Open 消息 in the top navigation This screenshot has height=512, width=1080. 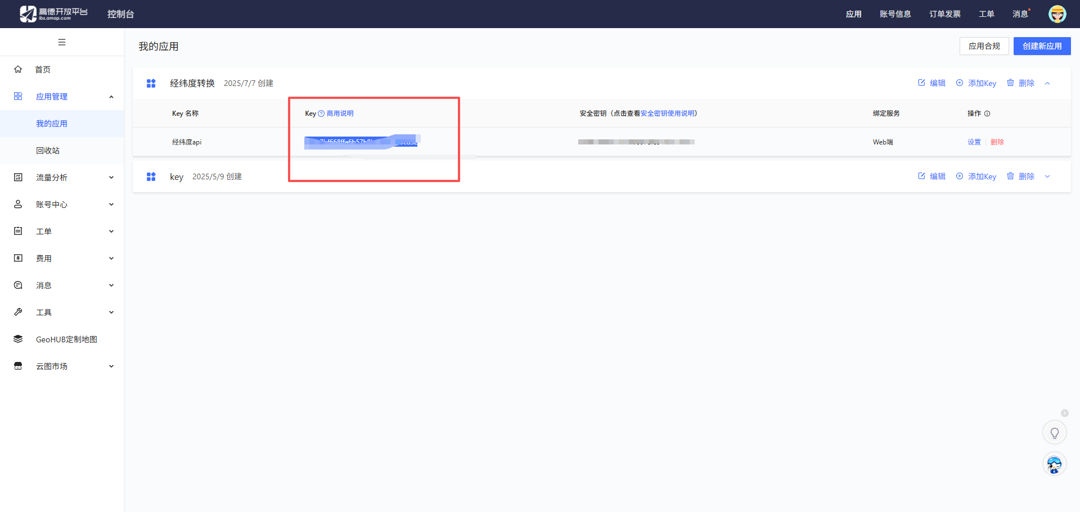1020,14
